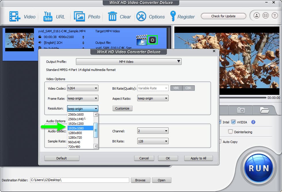Enable the Deinterlacing checkbox

point(230,132)
